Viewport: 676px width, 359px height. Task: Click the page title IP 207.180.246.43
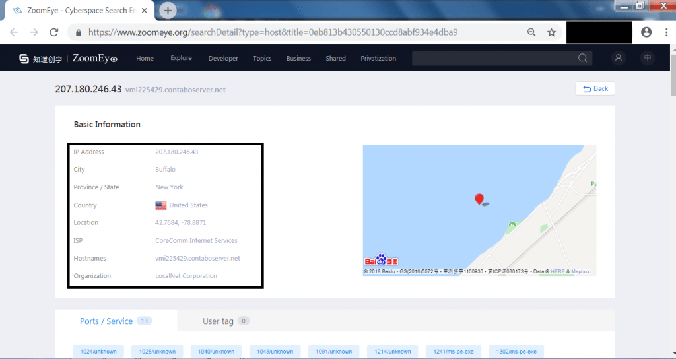click(88, 89)
